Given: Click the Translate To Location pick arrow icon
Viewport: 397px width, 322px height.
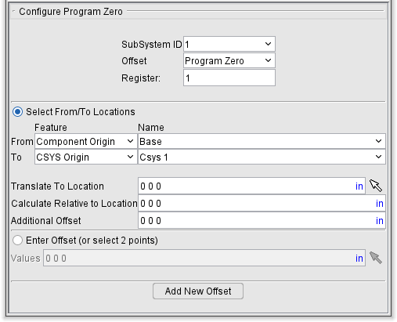Looking at the screenshot, I should [x=376, y=186].
